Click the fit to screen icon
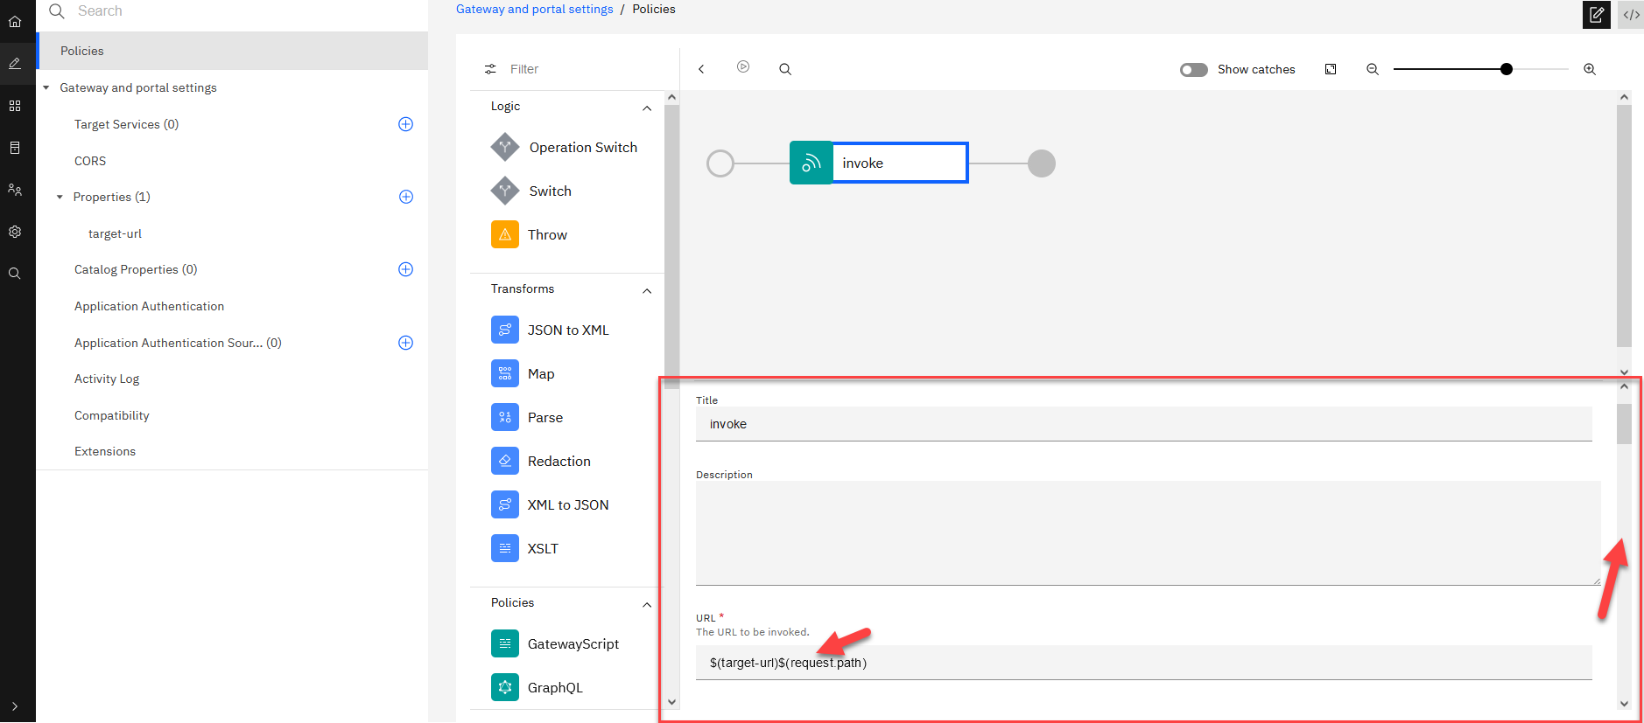This screenshot has width=1644, height=723. point(1331,69)
